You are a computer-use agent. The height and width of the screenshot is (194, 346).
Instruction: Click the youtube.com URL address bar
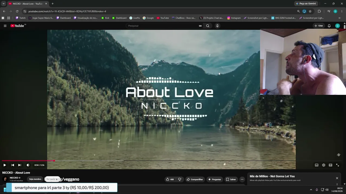click(x=67, y=11)
